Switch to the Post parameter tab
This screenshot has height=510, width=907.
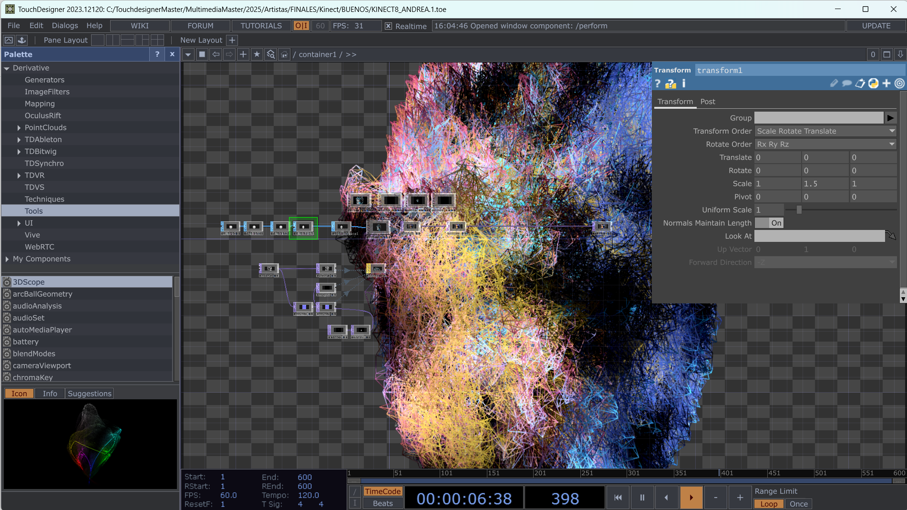click(x=707, y=102)
